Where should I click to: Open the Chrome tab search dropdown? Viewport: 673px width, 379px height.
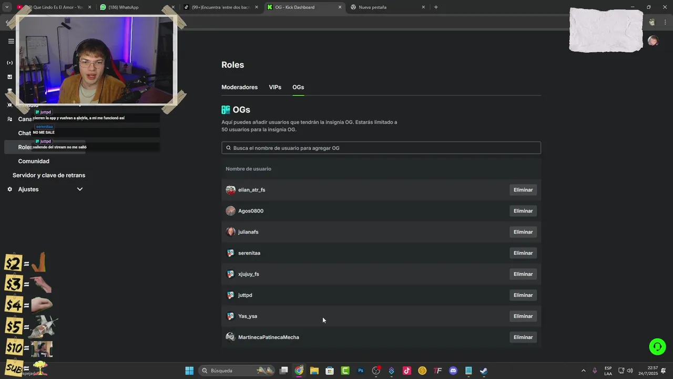(7, 7)
